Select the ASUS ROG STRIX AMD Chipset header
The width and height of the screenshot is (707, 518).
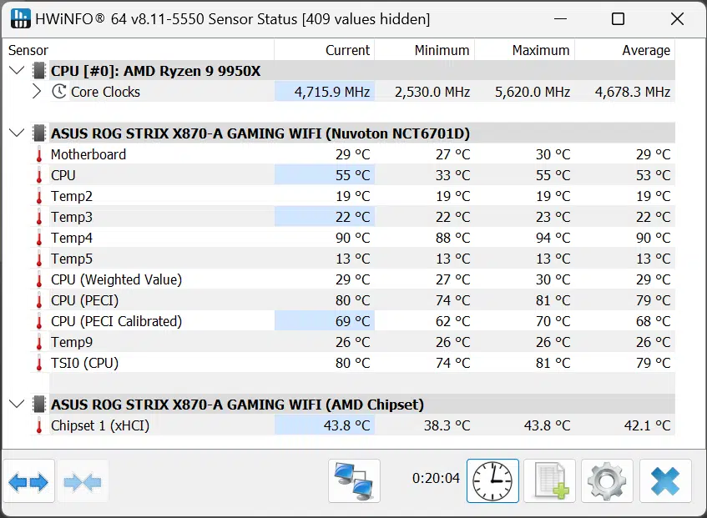click(237, 405)
